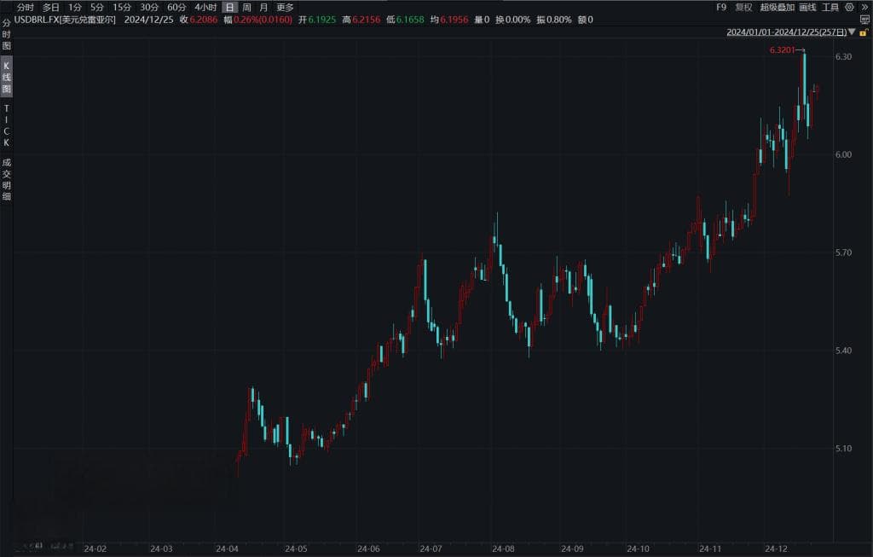This screenshot has width=873, height=557.
Task: Click amplitude value 0.80%
Action: [x=559, y=20]
